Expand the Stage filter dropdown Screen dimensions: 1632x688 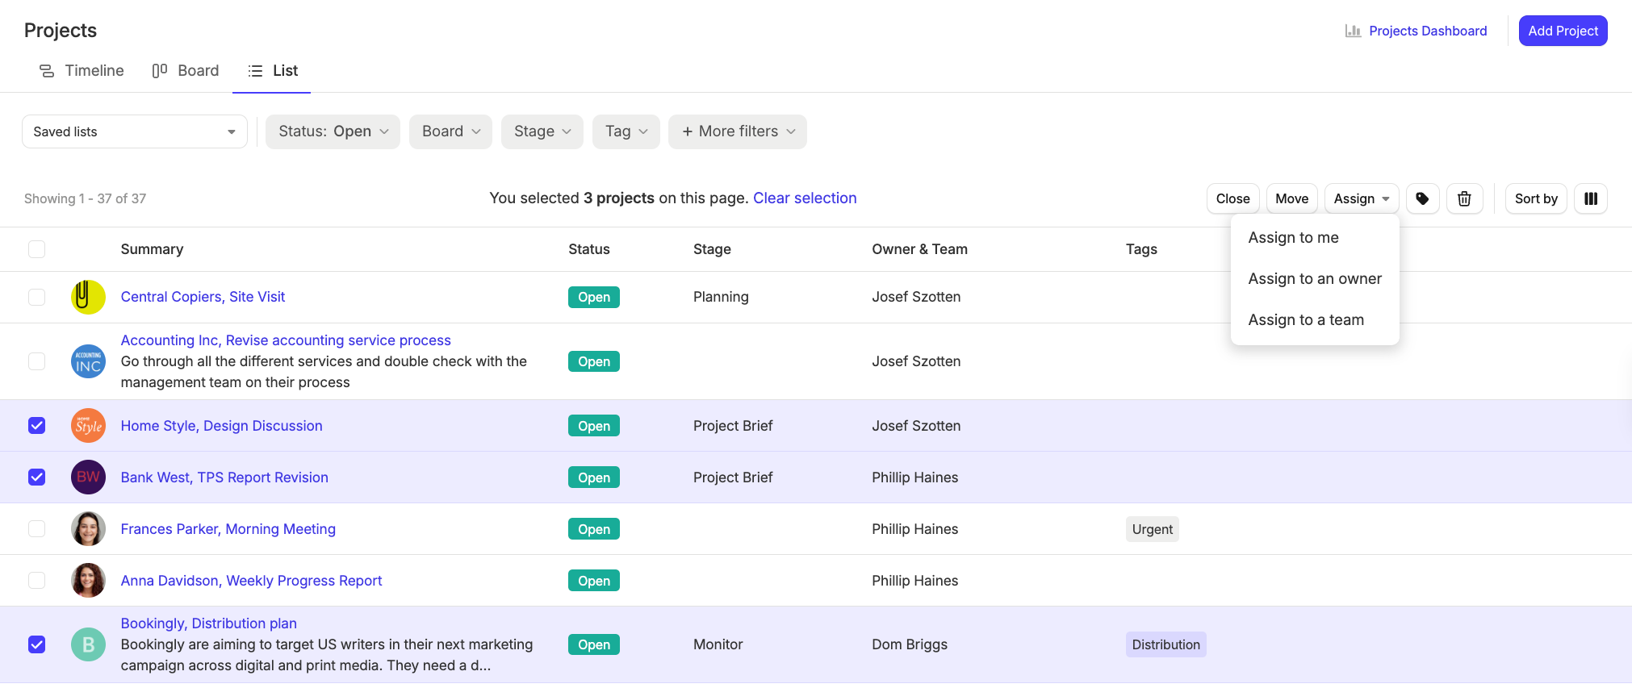(542, 131)
